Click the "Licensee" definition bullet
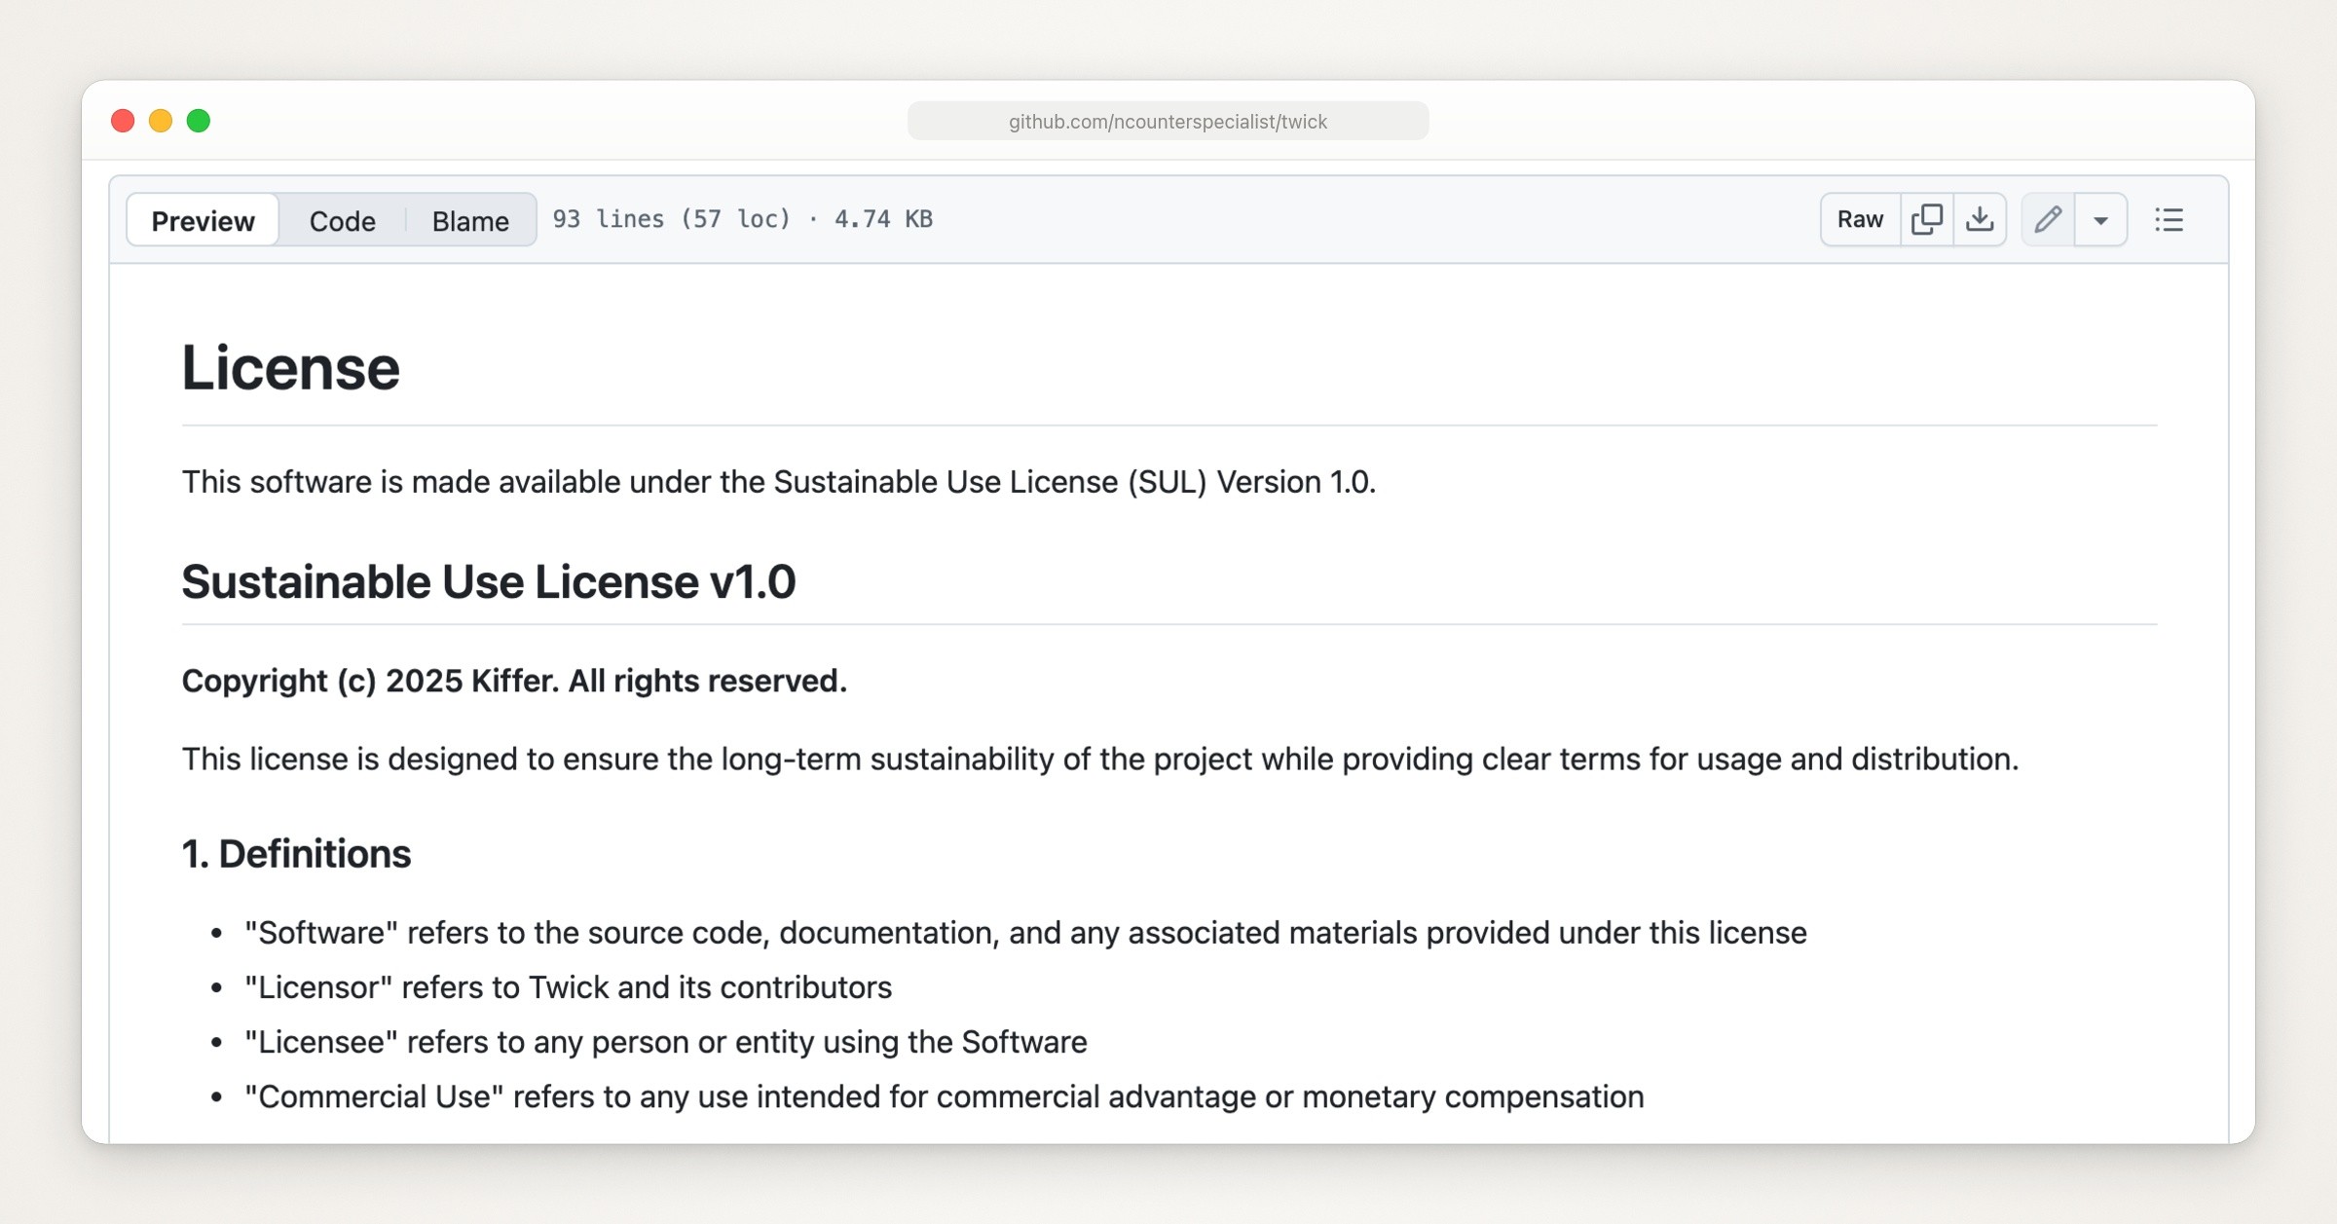Image resolution: width=2337 pixels, height=1224 pixels. click(x=665, y=1041)
